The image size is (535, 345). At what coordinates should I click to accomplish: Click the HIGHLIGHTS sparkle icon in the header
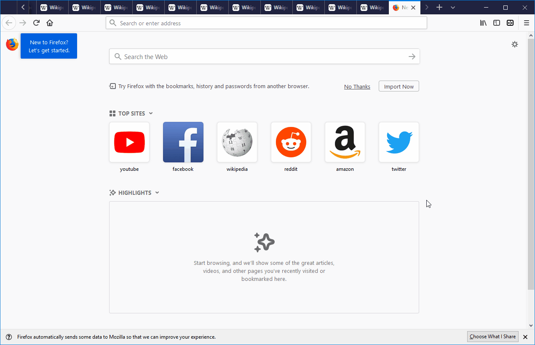[x=112, y=193]
